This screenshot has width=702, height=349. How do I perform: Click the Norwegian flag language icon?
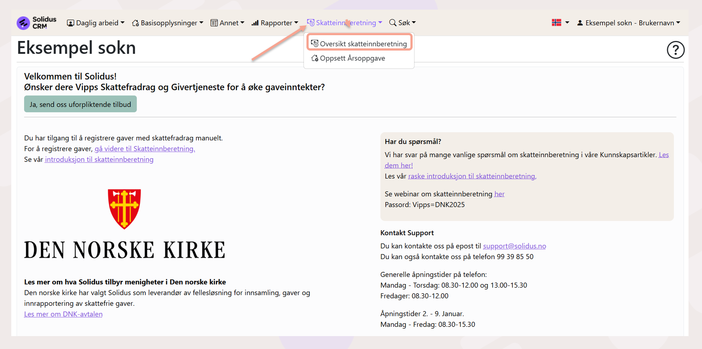click(556, 23)
